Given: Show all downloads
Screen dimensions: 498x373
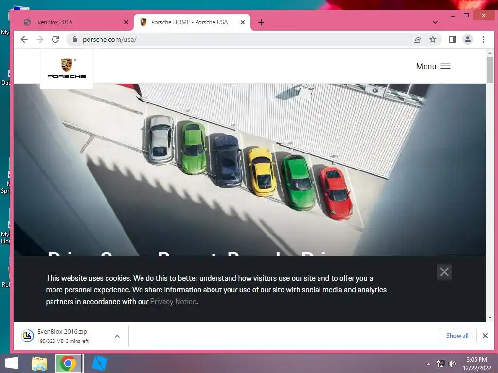Looking at the screenshot, I should pos(457,336).
